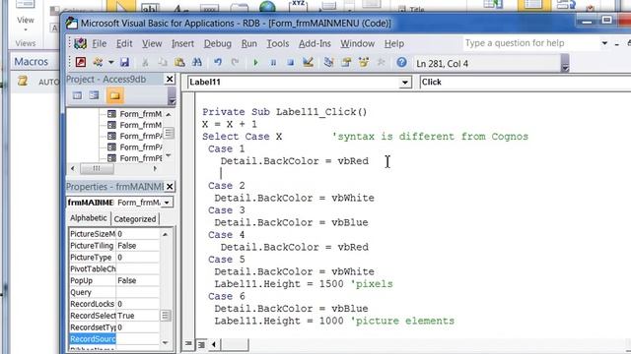This screenshot has width=631, height=354.
Task: Select the first Form_frmM tree item
Action: click(x=134, y=114)
